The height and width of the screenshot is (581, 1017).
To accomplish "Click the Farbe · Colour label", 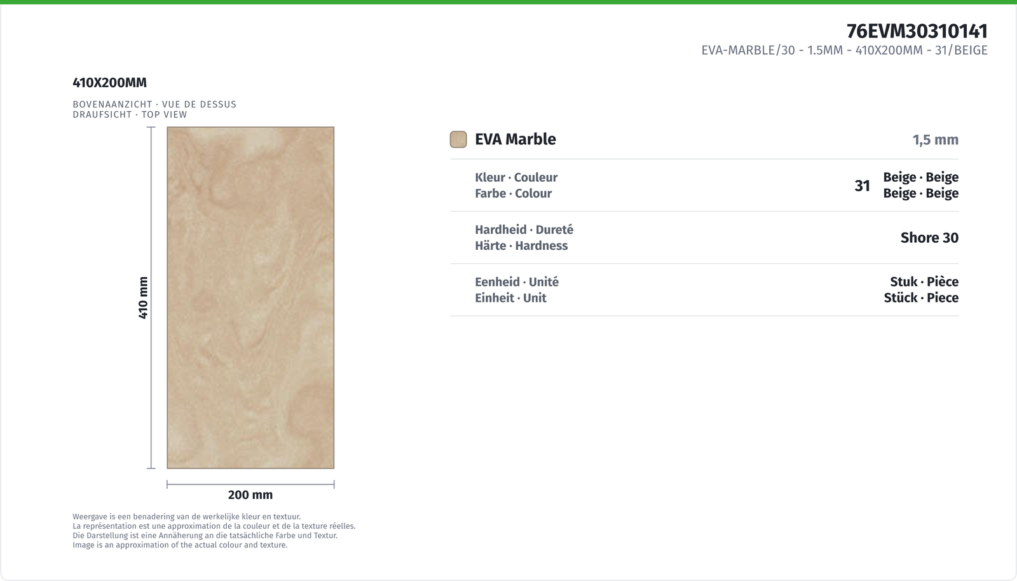I will 513,193.
